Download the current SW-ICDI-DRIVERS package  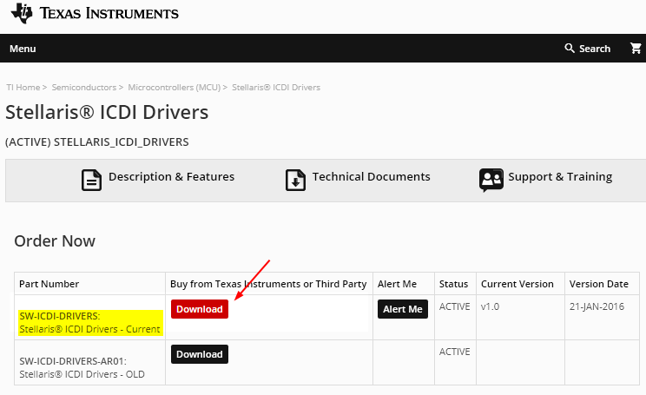click(x=200, y=310)
